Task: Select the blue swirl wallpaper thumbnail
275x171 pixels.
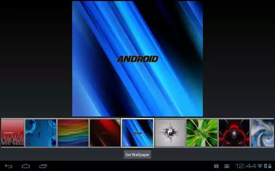Action: coord(263,133)
